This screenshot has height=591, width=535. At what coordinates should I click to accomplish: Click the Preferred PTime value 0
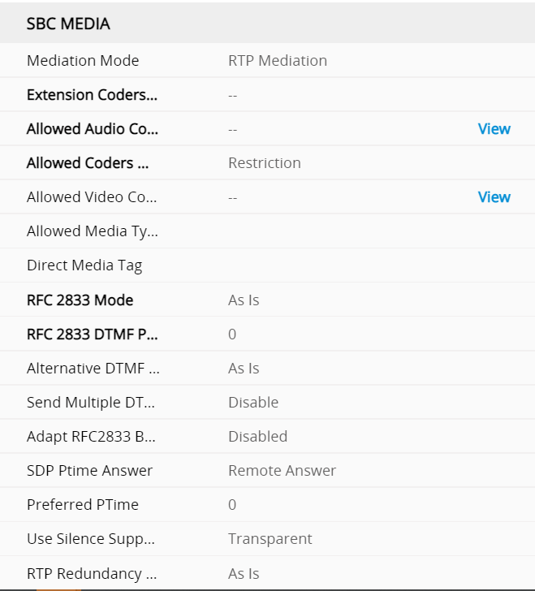232,505
